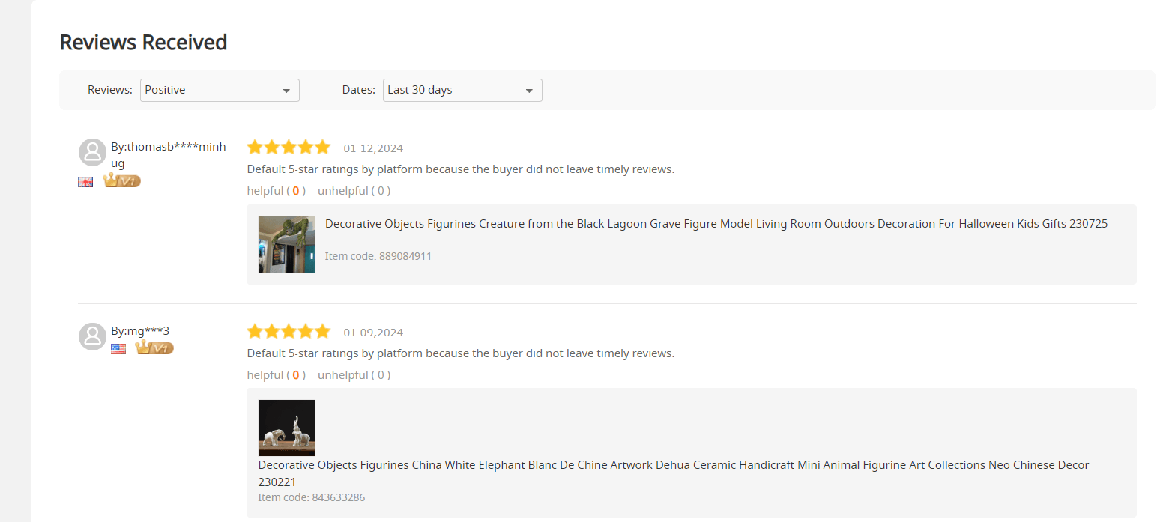Click the white elephant product thumbnail
This screenshot has width=1166, height=522.
coord(286,428)
